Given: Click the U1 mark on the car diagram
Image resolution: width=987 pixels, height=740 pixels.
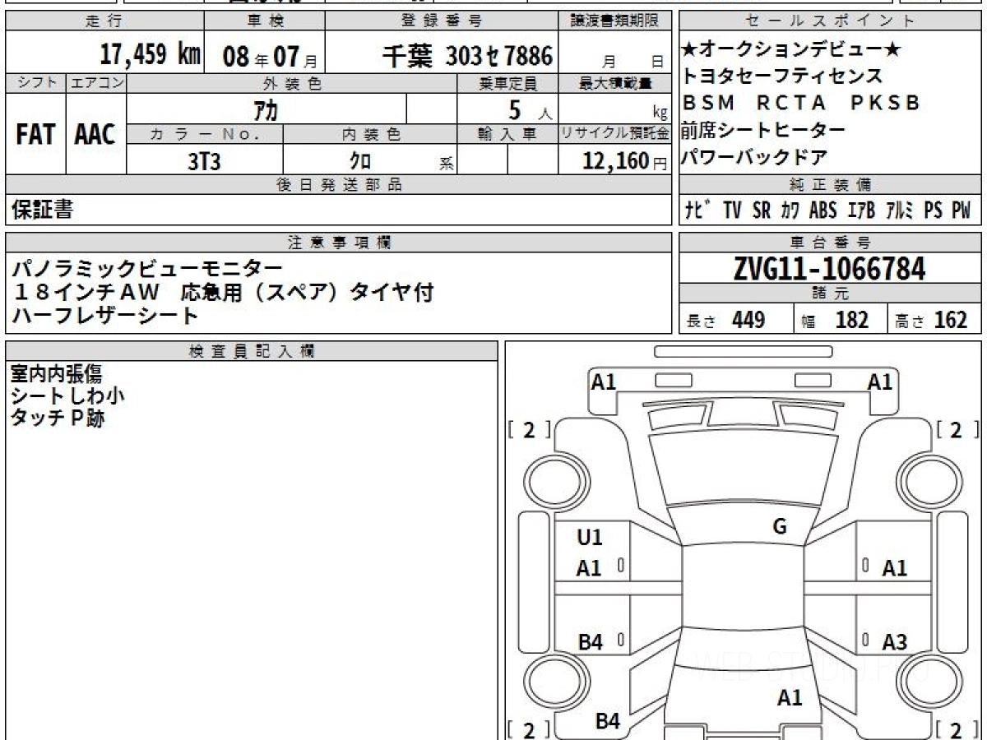Looking at the screenshot, I should tap(589, 538).
